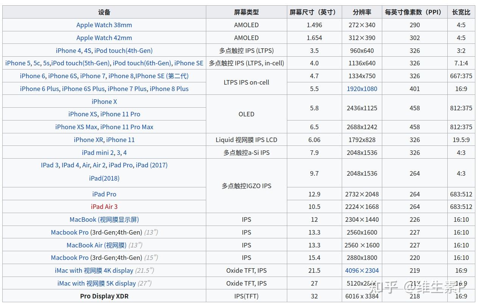Open the iPhone XS Max row link

coord(104,127)
